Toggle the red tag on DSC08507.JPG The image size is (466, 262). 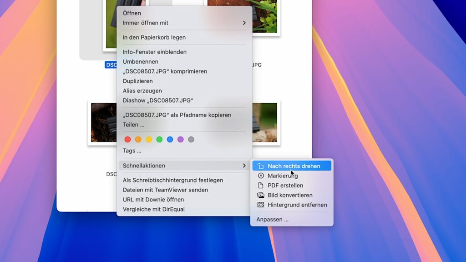pos(127,139)
